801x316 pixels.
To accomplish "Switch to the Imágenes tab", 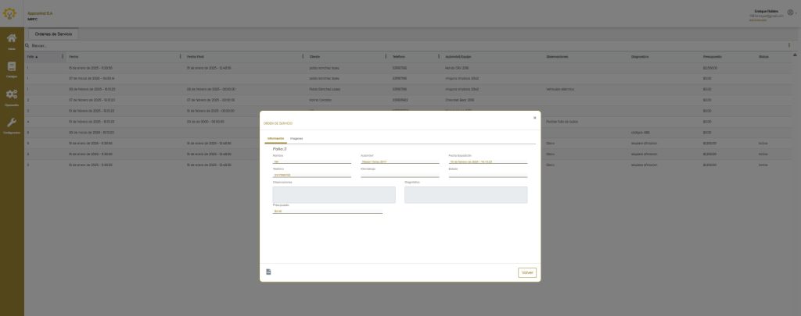I will [296, 139].
